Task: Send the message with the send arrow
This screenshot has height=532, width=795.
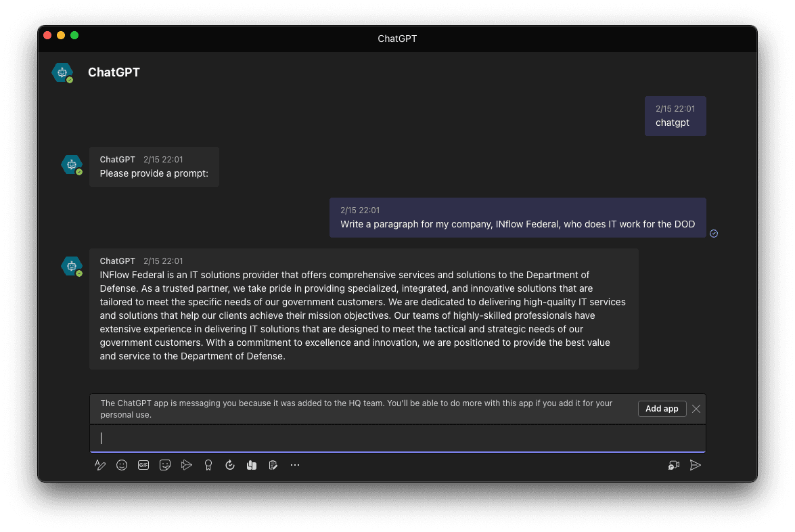Action: pos(696,465)
